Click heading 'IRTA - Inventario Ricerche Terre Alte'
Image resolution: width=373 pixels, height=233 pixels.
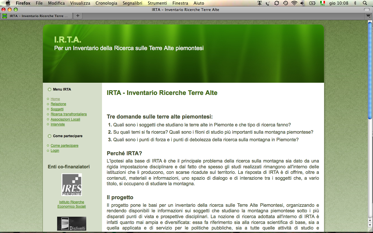[x=162, y=93]
